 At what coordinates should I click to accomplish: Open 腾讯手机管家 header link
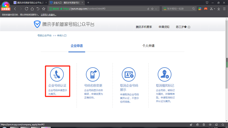pyautogui.click(x=144, y=27)
